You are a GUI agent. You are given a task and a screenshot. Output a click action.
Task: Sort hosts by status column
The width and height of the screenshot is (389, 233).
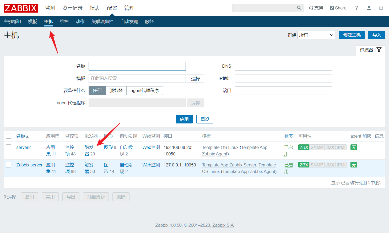click(x=288, y=136)
